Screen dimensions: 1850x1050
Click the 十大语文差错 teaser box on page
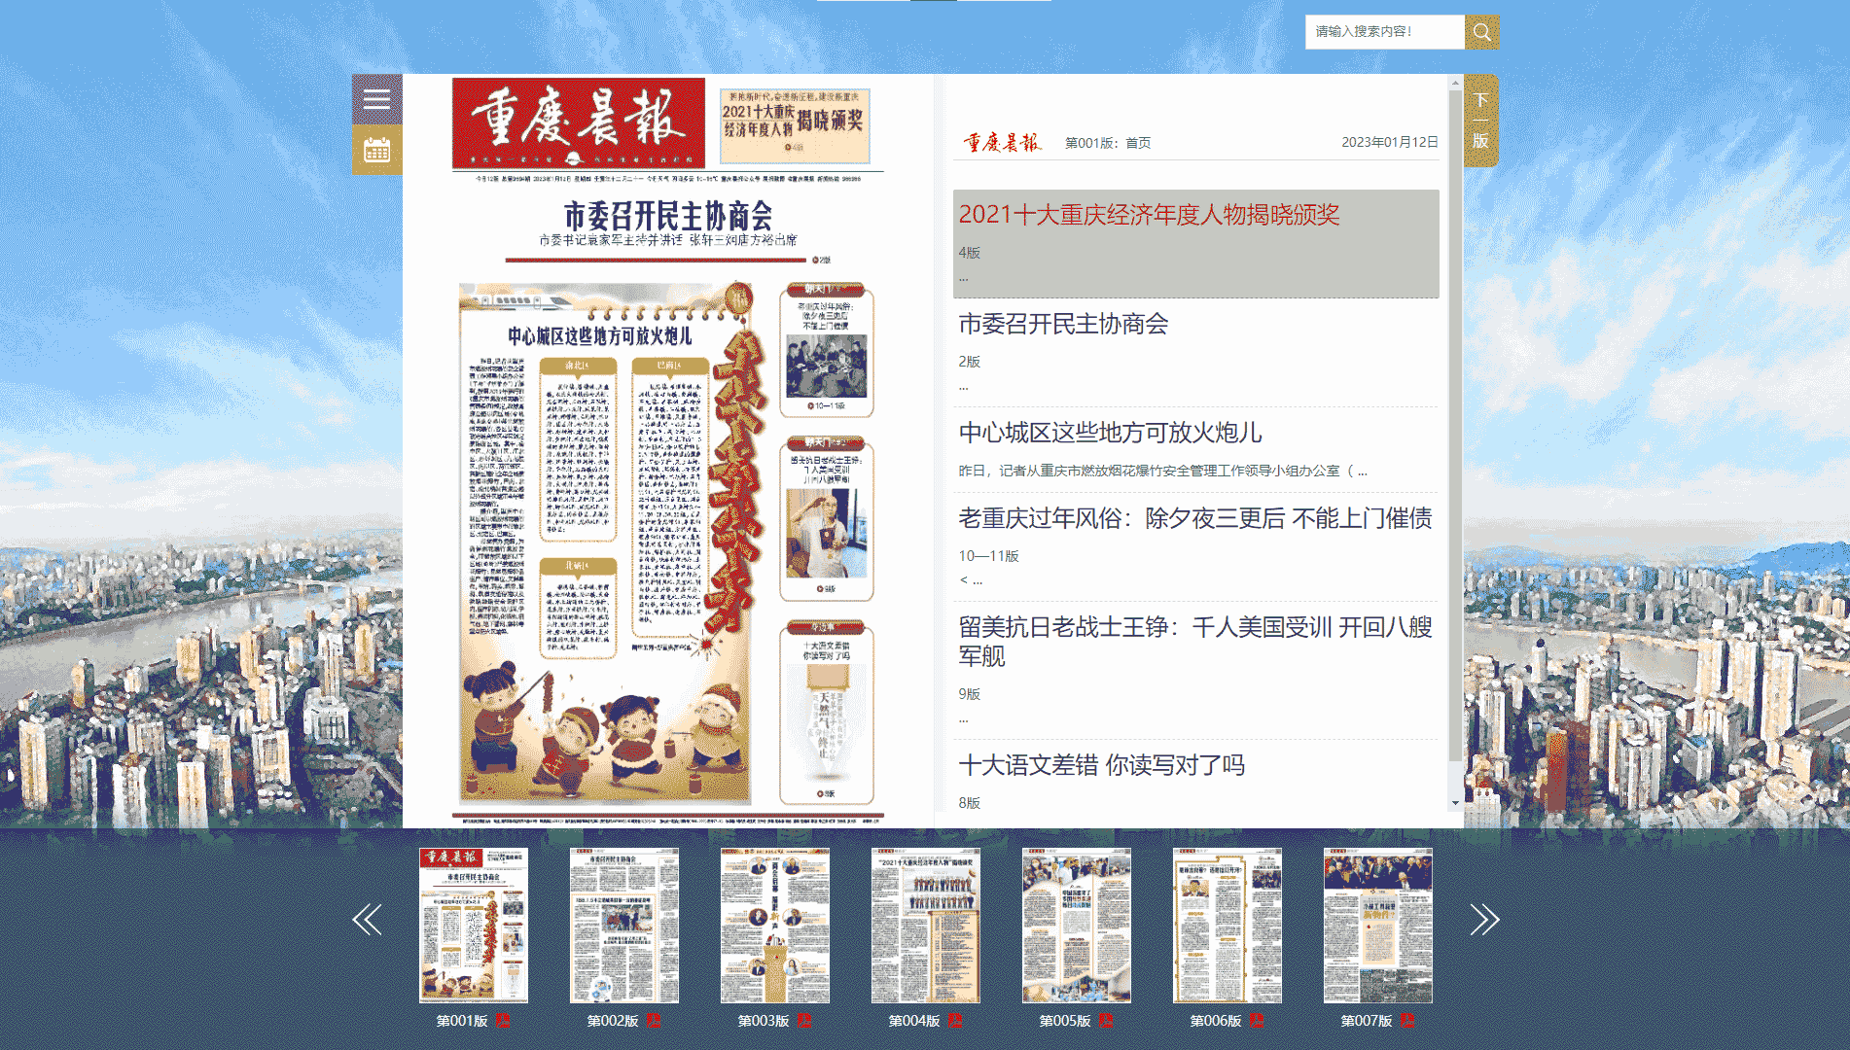[x=827, y=714]
